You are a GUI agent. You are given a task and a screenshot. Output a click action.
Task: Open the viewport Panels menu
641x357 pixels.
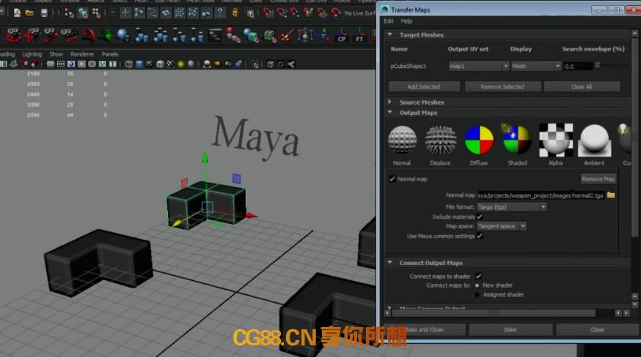tap(109, 54)
